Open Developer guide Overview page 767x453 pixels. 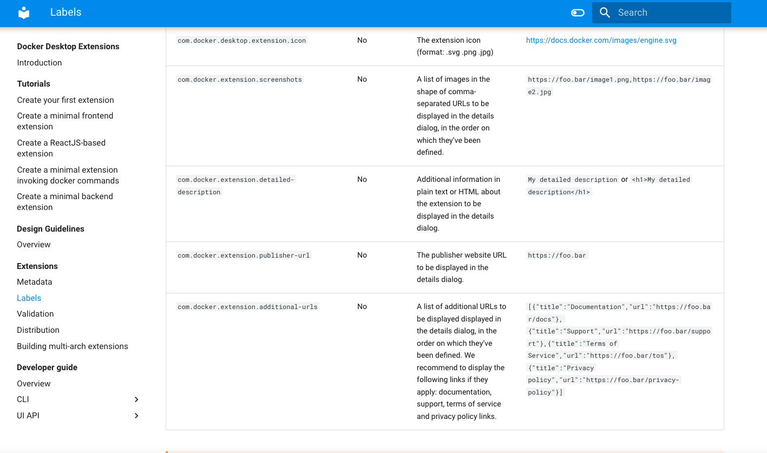pyautogui.click(x=34, y=384)
